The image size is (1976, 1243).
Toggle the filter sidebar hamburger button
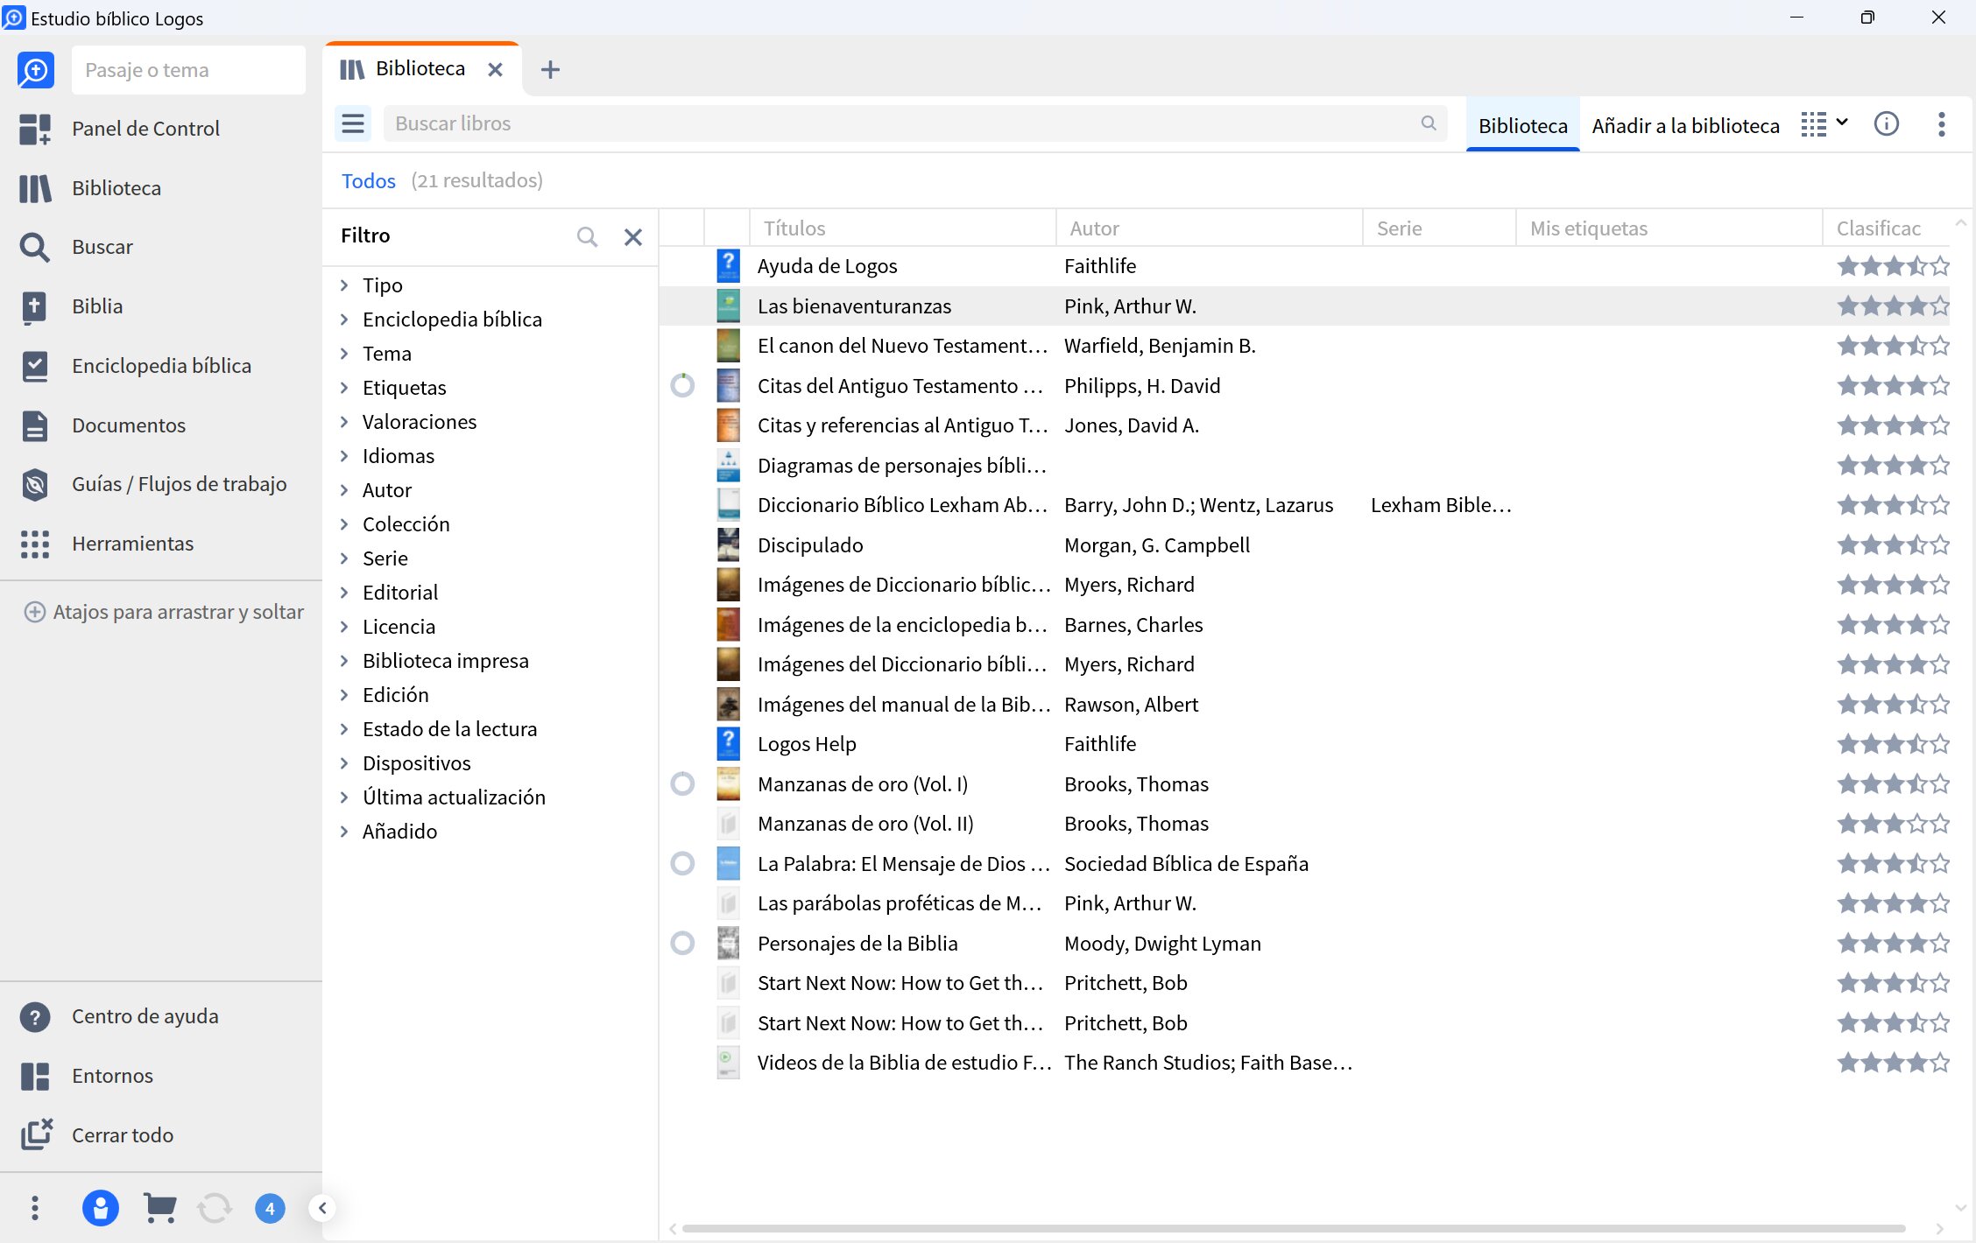[x=353, y=123]
